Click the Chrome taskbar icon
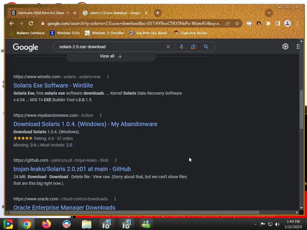The height and width of the screenshot is (230, 307). (26, 224)
